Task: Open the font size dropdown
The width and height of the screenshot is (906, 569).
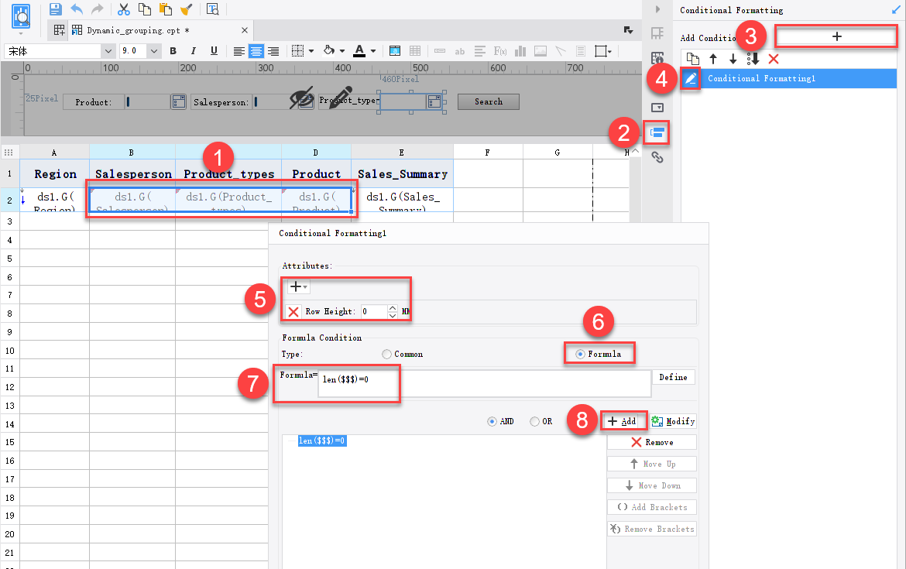Action: (x=152, y=50)
